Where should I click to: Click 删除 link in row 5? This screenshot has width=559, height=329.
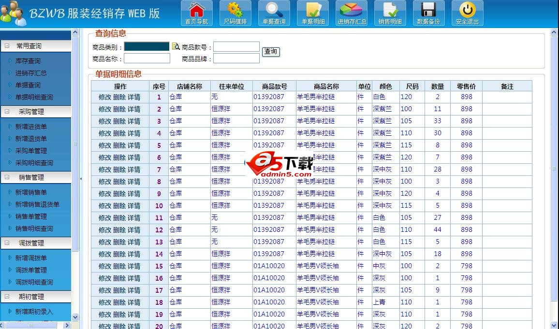119,145
